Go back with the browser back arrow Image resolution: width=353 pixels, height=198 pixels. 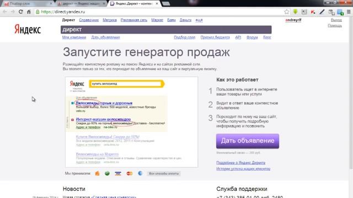pyautogui.click(x=5, y=12)
